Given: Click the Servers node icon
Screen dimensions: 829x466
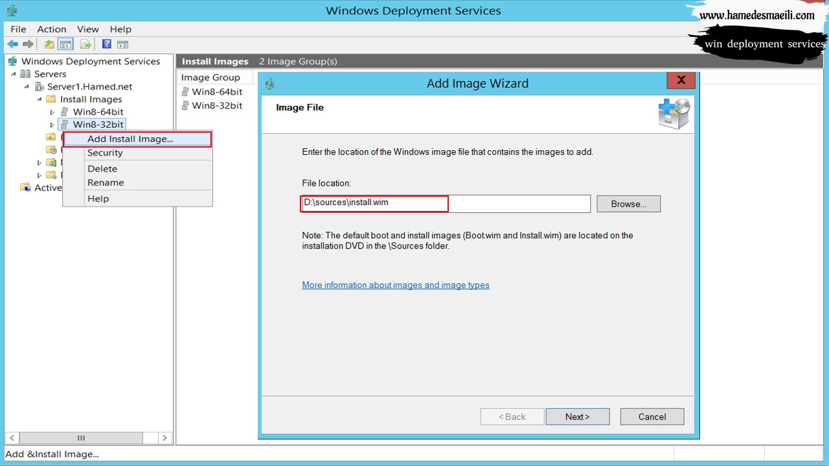Looking at the screenshot, I should 25,74.
